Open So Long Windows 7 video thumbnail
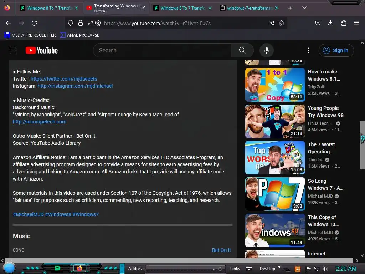Screen dimensions: 365x274 275,194
